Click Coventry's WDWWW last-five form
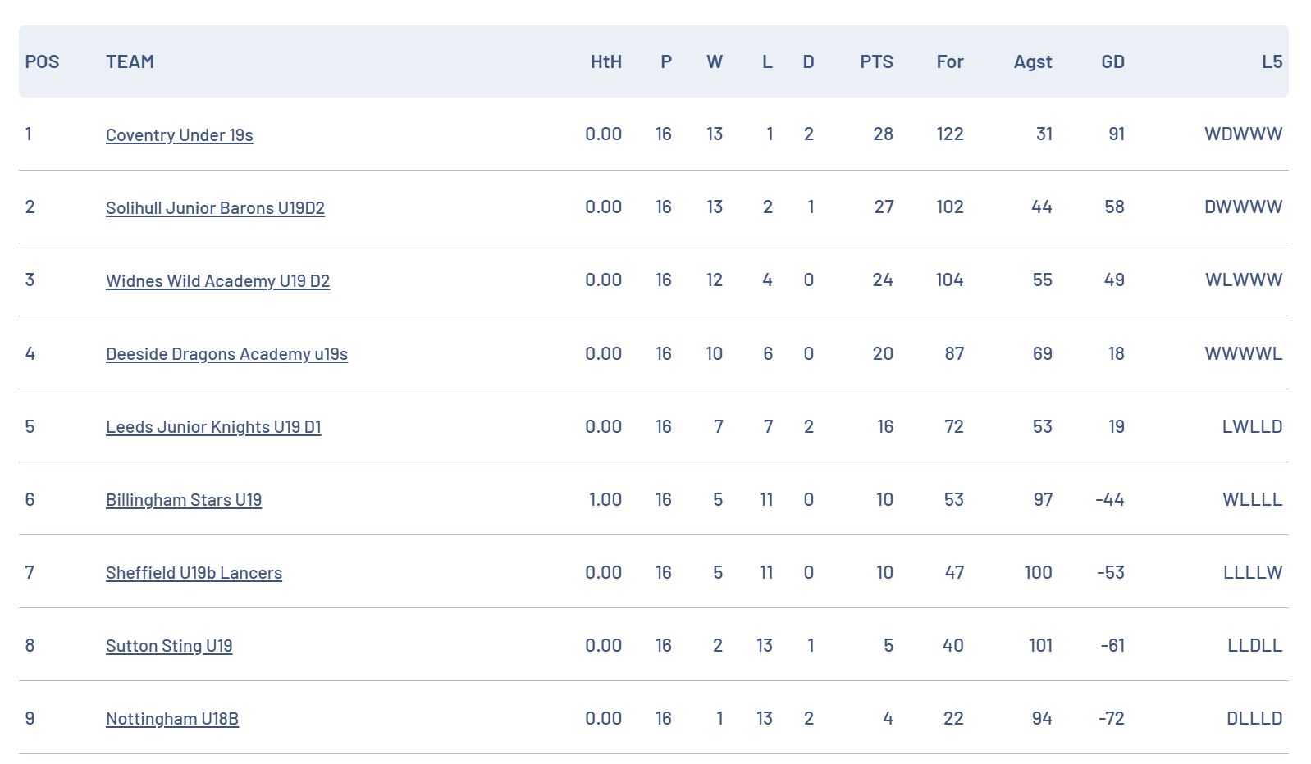The width and height of the screenshot is (1311, 764). pyautogui.click(x=1243, y=134)
